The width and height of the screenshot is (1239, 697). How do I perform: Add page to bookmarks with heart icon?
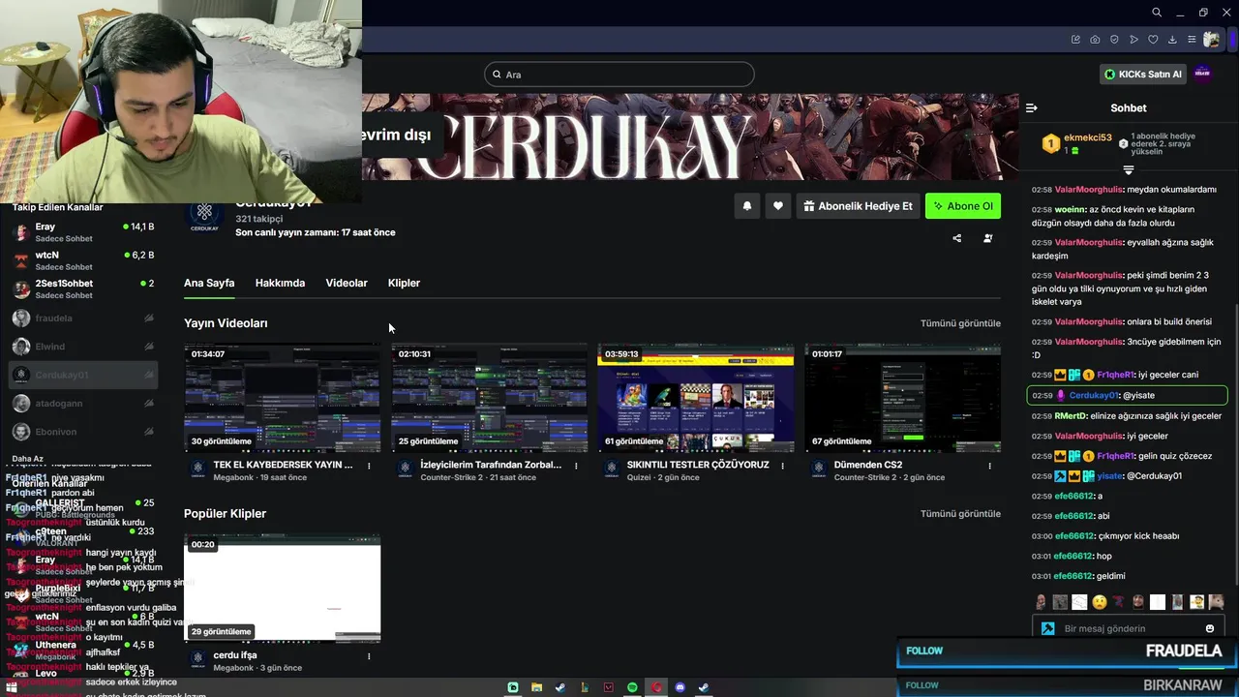click(x=1153, y=40)
